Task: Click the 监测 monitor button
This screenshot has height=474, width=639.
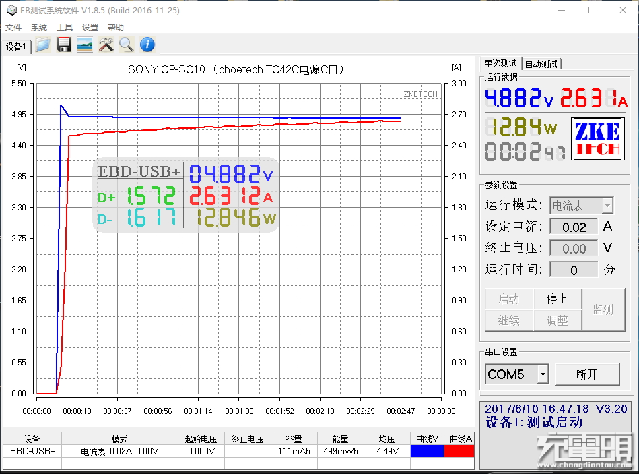Action: [603, 309]
